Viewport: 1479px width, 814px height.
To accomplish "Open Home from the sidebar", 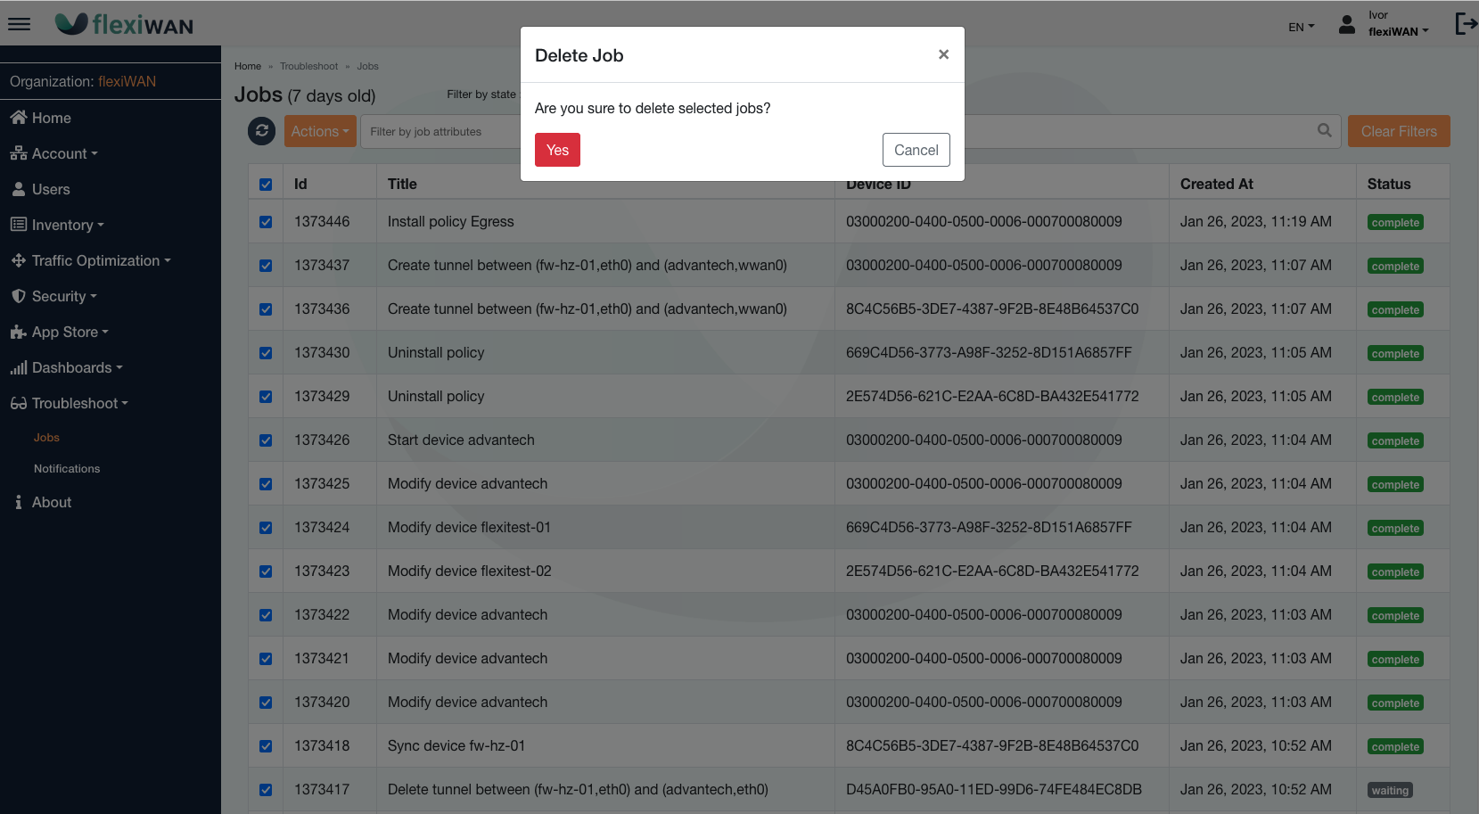I will 51,118.
